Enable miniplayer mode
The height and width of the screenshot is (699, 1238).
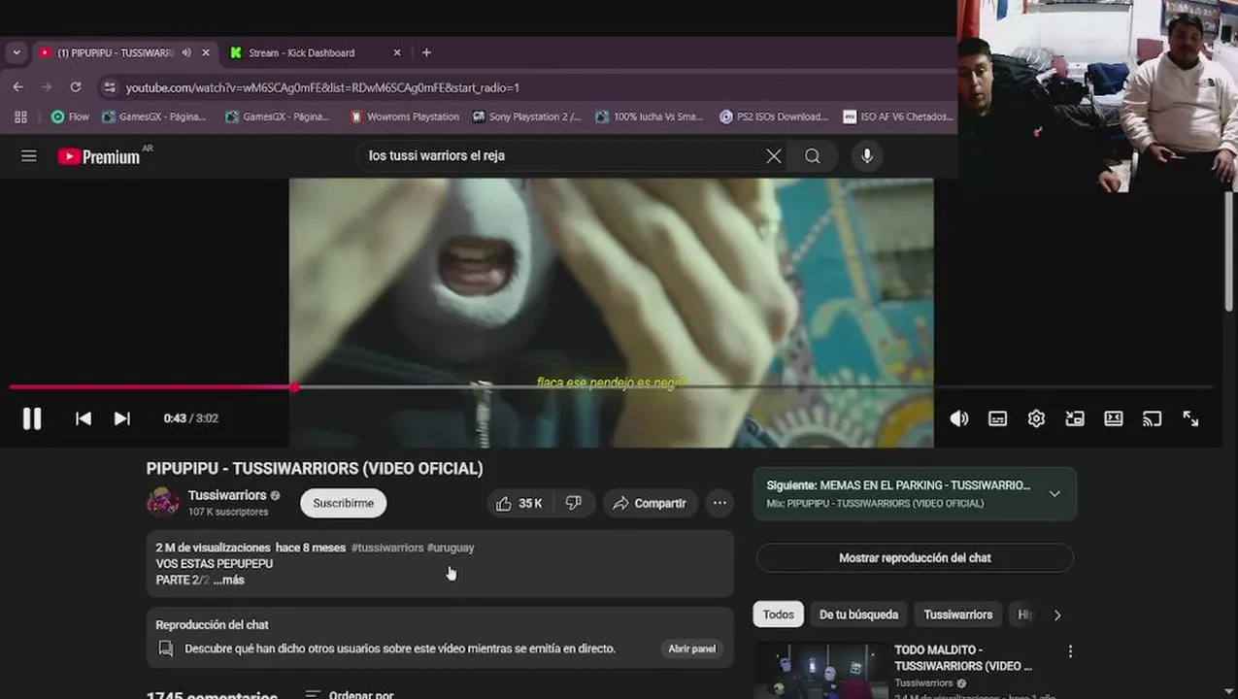tap(1075, 418)
